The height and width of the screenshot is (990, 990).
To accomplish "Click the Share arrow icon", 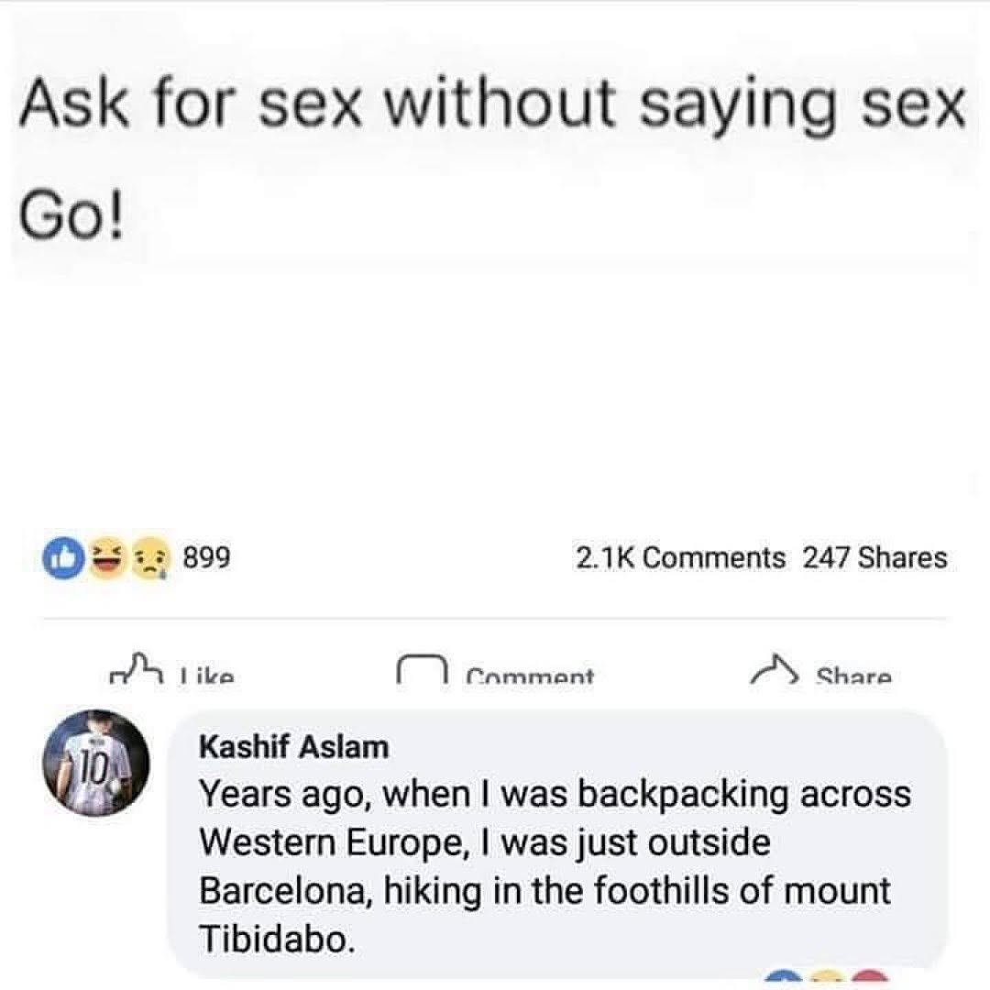I will click(x=775, y=671).
